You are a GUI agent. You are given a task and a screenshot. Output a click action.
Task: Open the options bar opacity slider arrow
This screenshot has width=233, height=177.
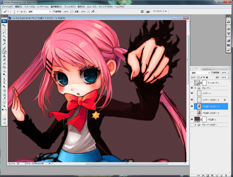pyautogui.click(x=71, y=12)
